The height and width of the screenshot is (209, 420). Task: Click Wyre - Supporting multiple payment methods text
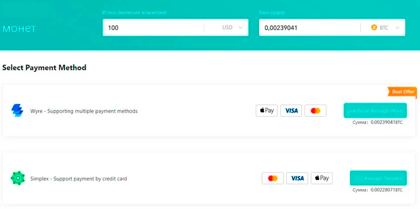coord(84,111)
